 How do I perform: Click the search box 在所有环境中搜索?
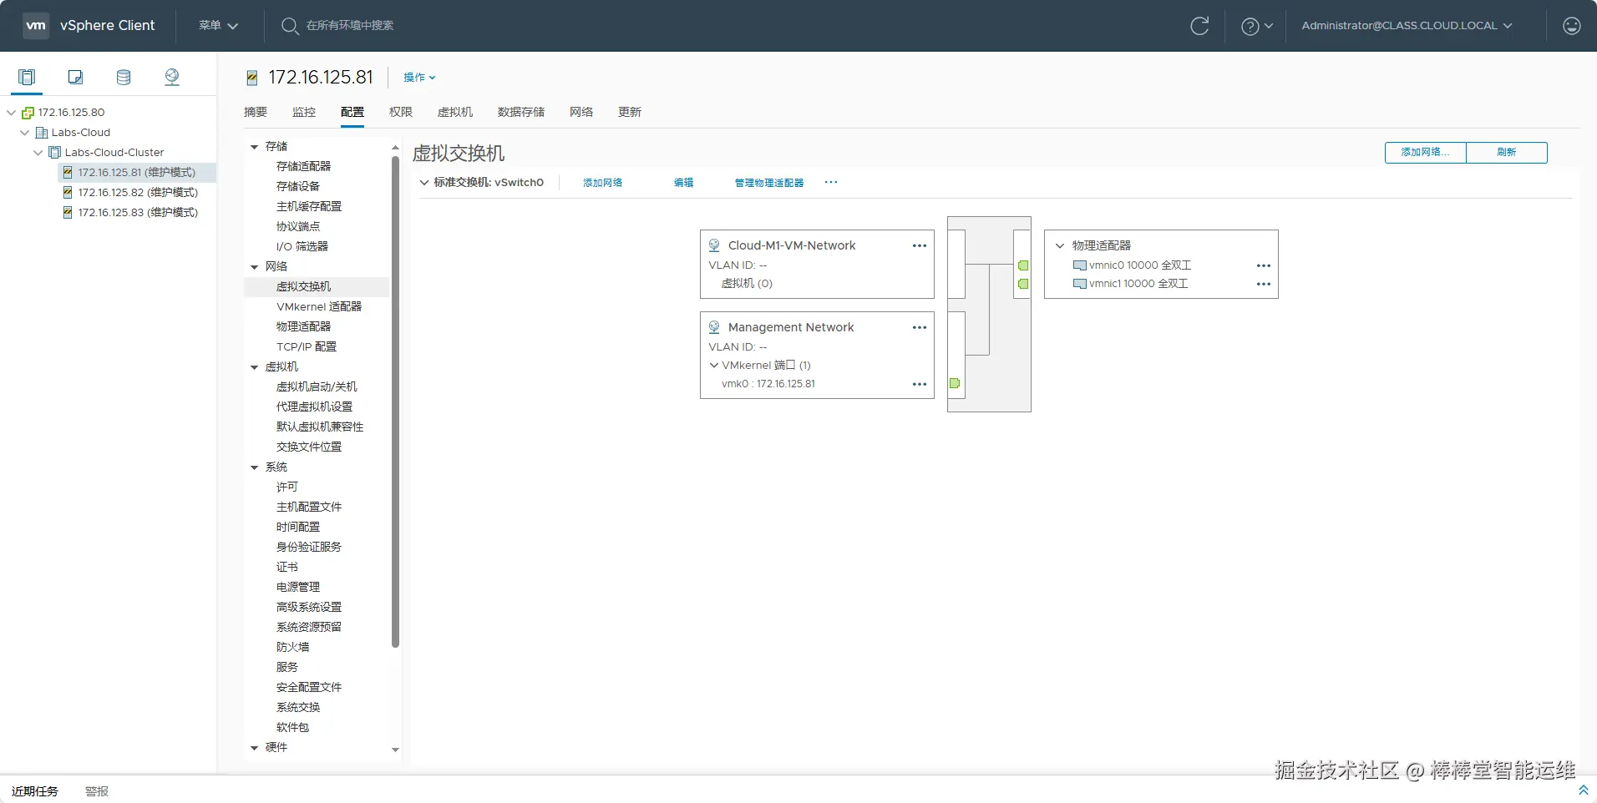[x=350, y=26]
